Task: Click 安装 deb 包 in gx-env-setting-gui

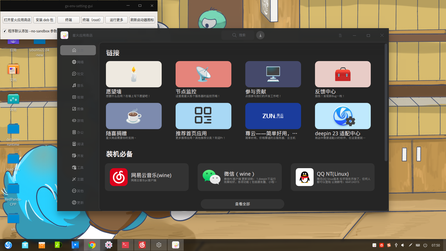Action: (x=45, y=20)
